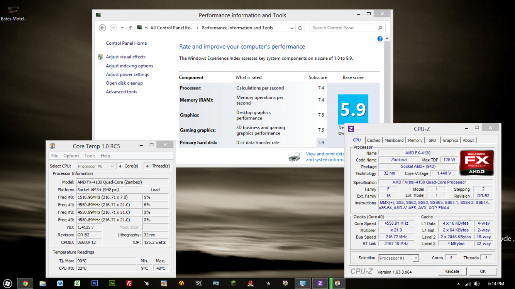Go back in the Control Panel window
Screen dimensions: 515x289
coord(102,28)
